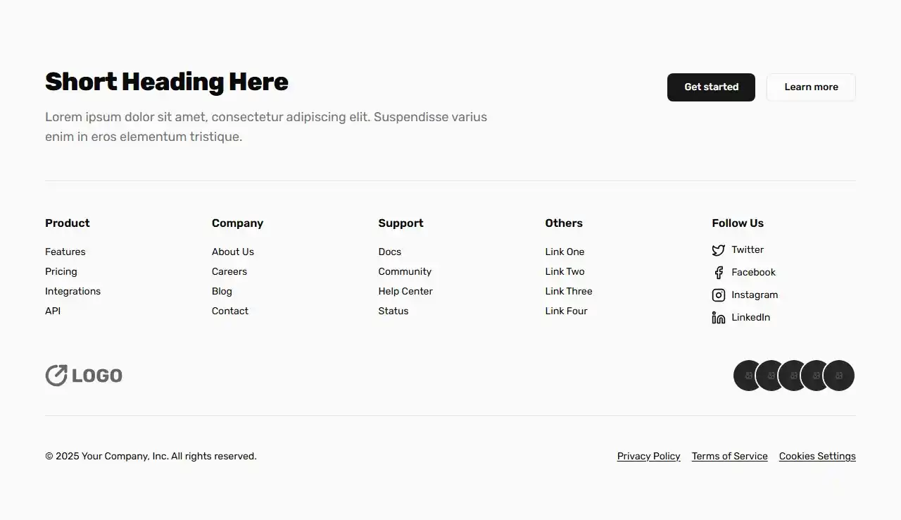The width and height of the screenshot is (901, 520).
Task: Select the middle dark circular avatar icon
Action: coord(793,376)
